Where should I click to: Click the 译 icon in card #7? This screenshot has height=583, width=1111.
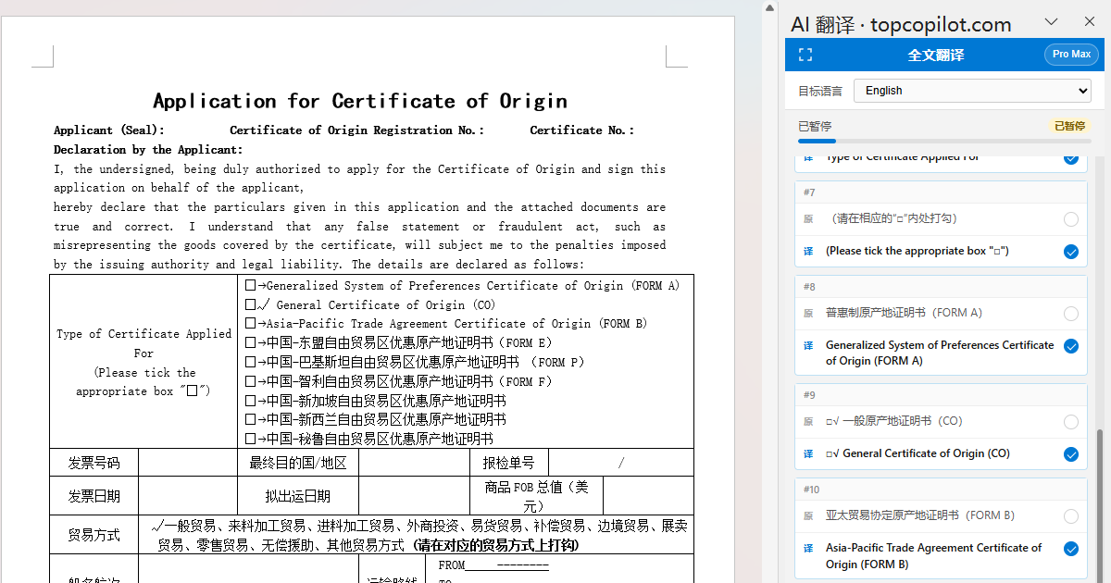pos(808,251)
